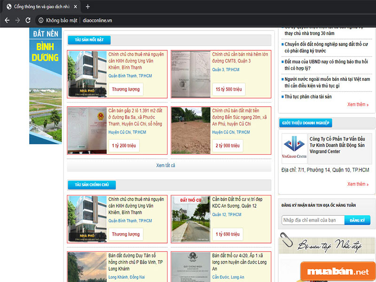Open the Giới thiệu doanh nghiệp header

(305, 123)
